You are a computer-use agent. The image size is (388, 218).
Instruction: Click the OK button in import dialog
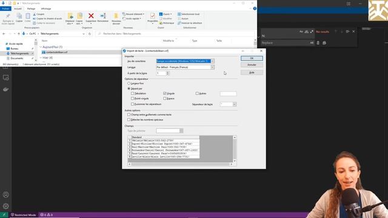252,58
